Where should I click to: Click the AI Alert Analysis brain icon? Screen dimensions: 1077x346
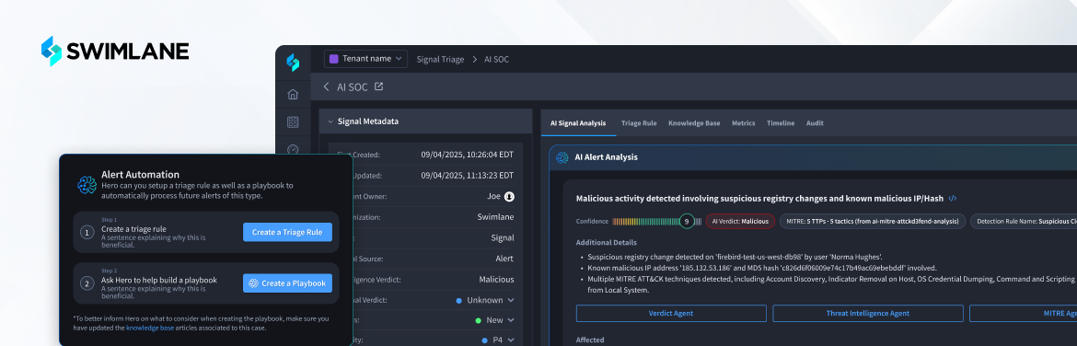pos(562,157)
